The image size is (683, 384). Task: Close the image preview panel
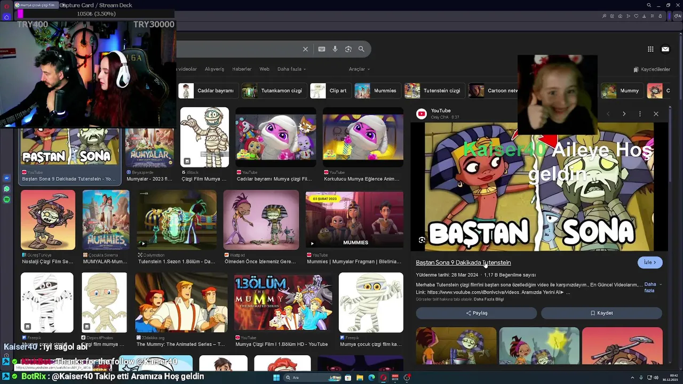[x=656, y=114]
